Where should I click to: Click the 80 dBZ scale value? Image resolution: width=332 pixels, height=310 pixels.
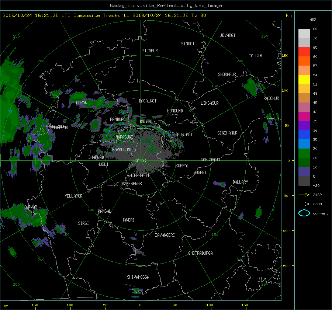(x=315, y=29)
